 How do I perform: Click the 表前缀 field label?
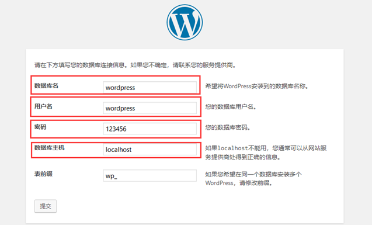click(43, 174)
